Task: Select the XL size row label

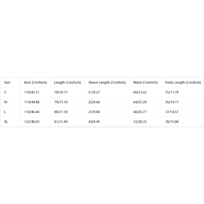Action: point(6,122)
